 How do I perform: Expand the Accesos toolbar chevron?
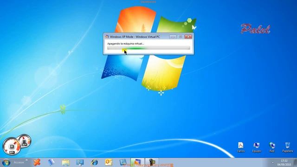tap(27, 161)
